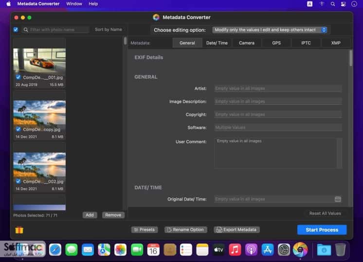Open Control Center in the menu bar
The height and width of the screenshot is (262, 363).
(x=344, y=4)
